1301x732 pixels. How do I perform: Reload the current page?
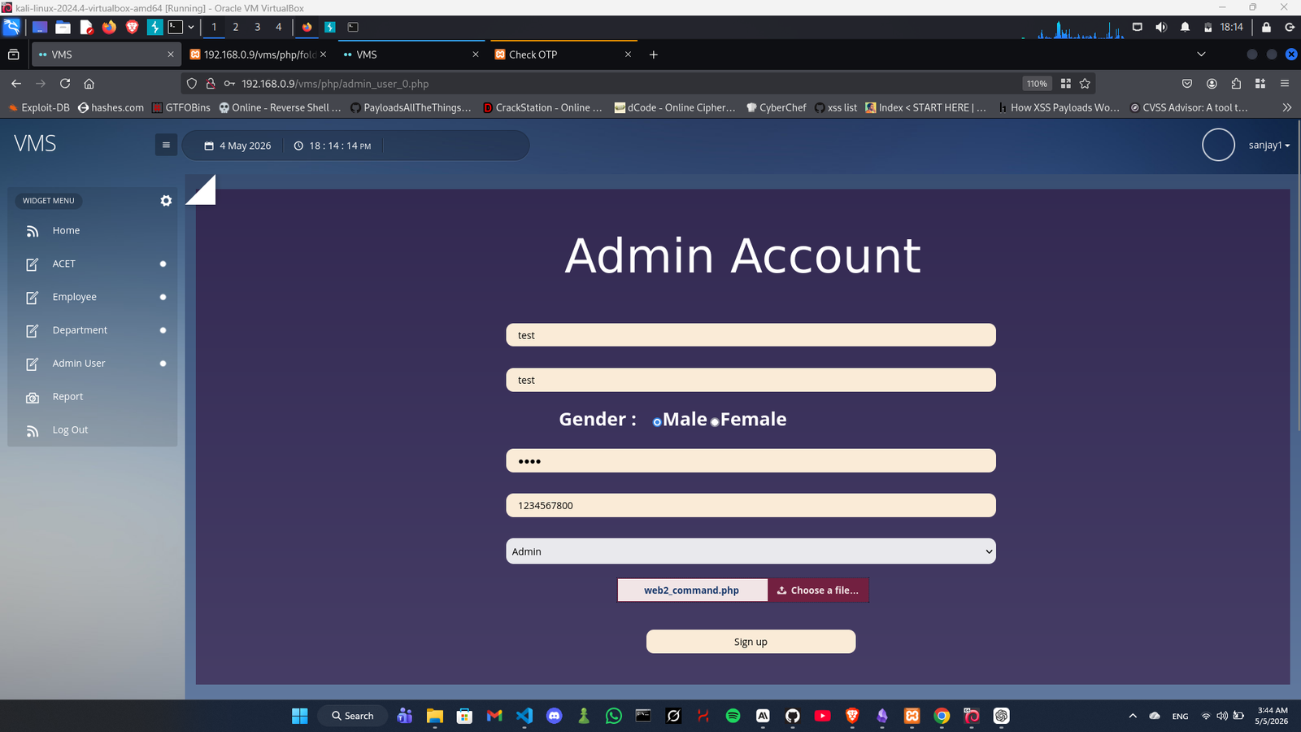pyautogui.click(x=65, y=83)
